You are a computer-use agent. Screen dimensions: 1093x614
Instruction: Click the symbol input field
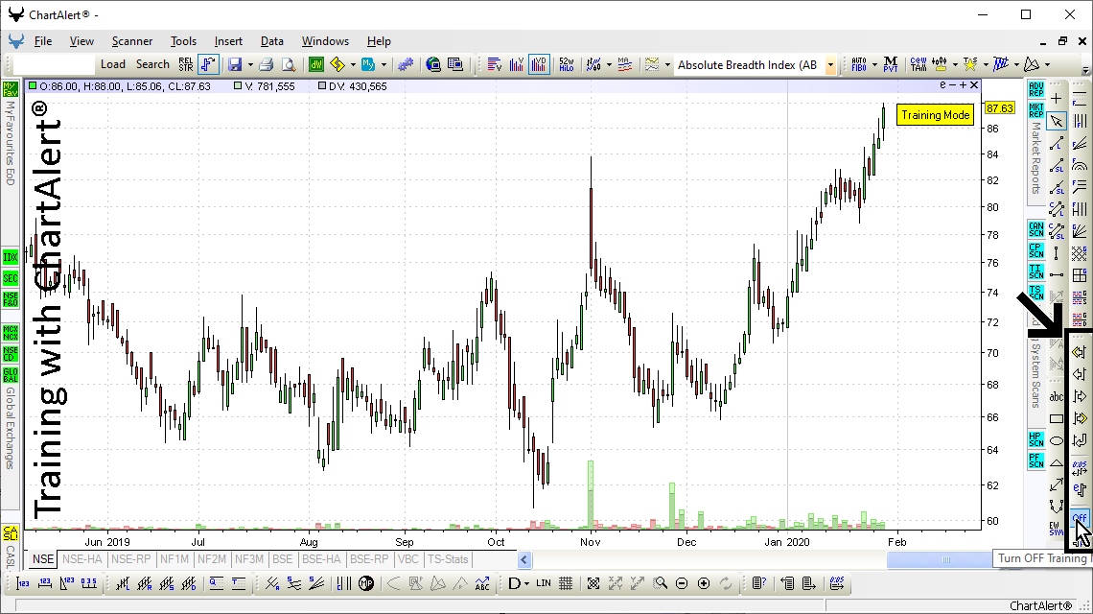point(54,65)
